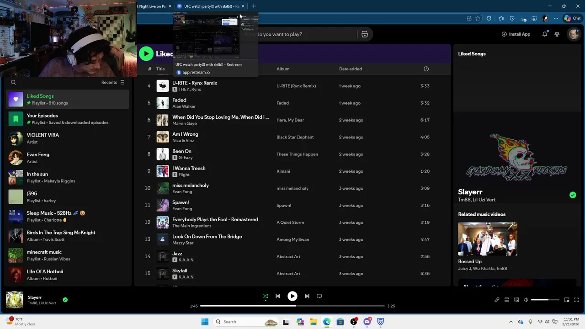Click the Restream tab preview thumbnail
The image size is (585, 329).
tap(215, 36)
